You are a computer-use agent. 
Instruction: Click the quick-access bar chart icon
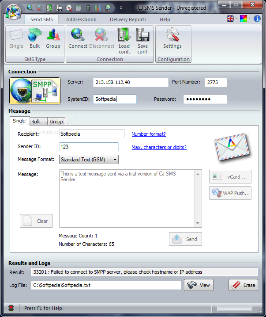point(98,8)
